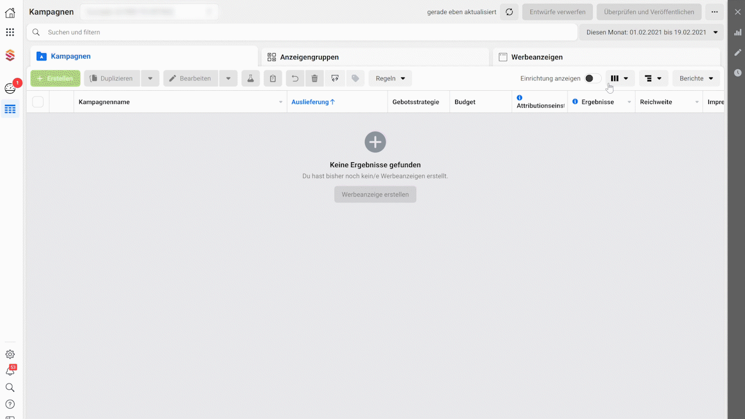This screenshot has height=419, width=745.
Task: Click the tag label icon in toolbar
Action: [x=355, y=79]
